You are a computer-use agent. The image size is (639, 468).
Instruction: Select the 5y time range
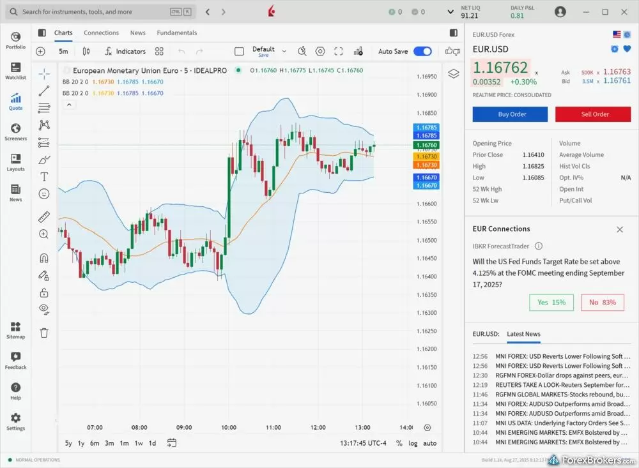tap(68, 443)
